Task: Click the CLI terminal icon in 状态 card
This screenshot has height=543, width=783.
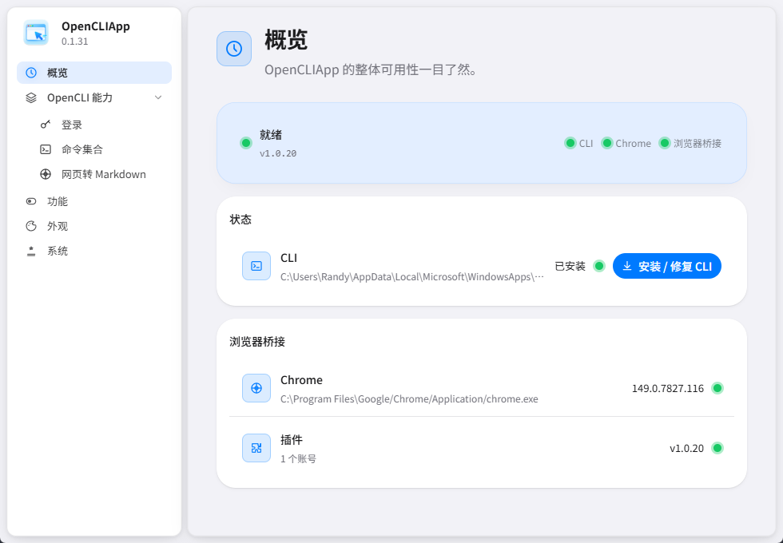Action: click(x=256, y=266)
